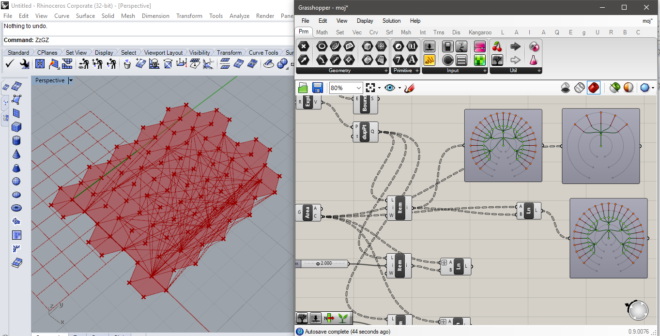Click the Rhino command input line
Screen dimensions: 660x336
[148, 40]
